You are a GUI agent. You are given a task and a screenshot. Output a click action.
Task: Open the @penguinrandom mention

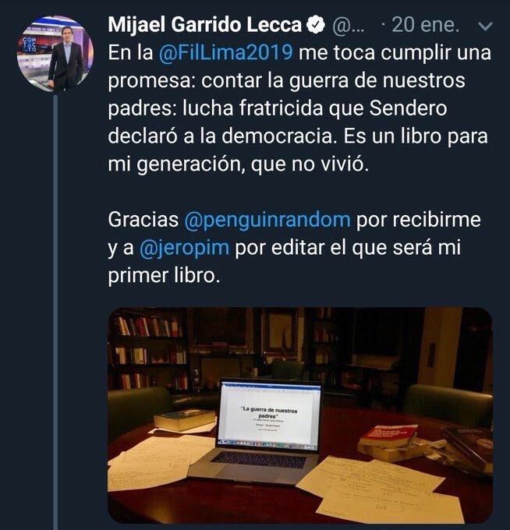click(x=267, y=220)
